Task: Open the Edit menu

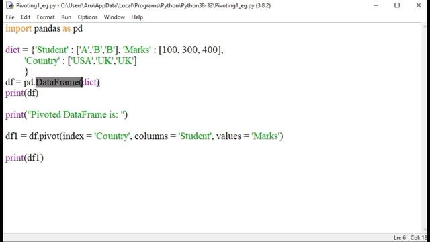Action: click(26, 17)
